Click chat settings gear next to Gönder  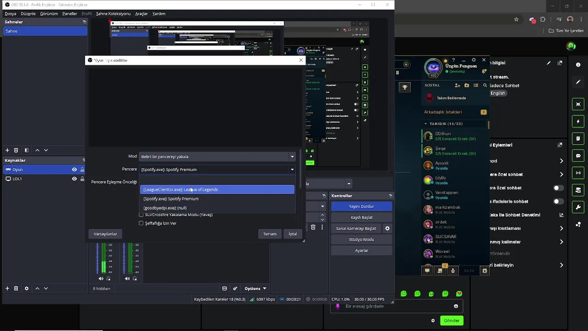tap(433, 320)
